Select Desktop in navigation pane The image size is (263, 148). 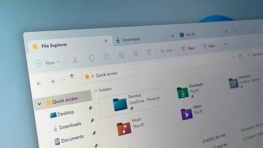(x=62, y=114)
